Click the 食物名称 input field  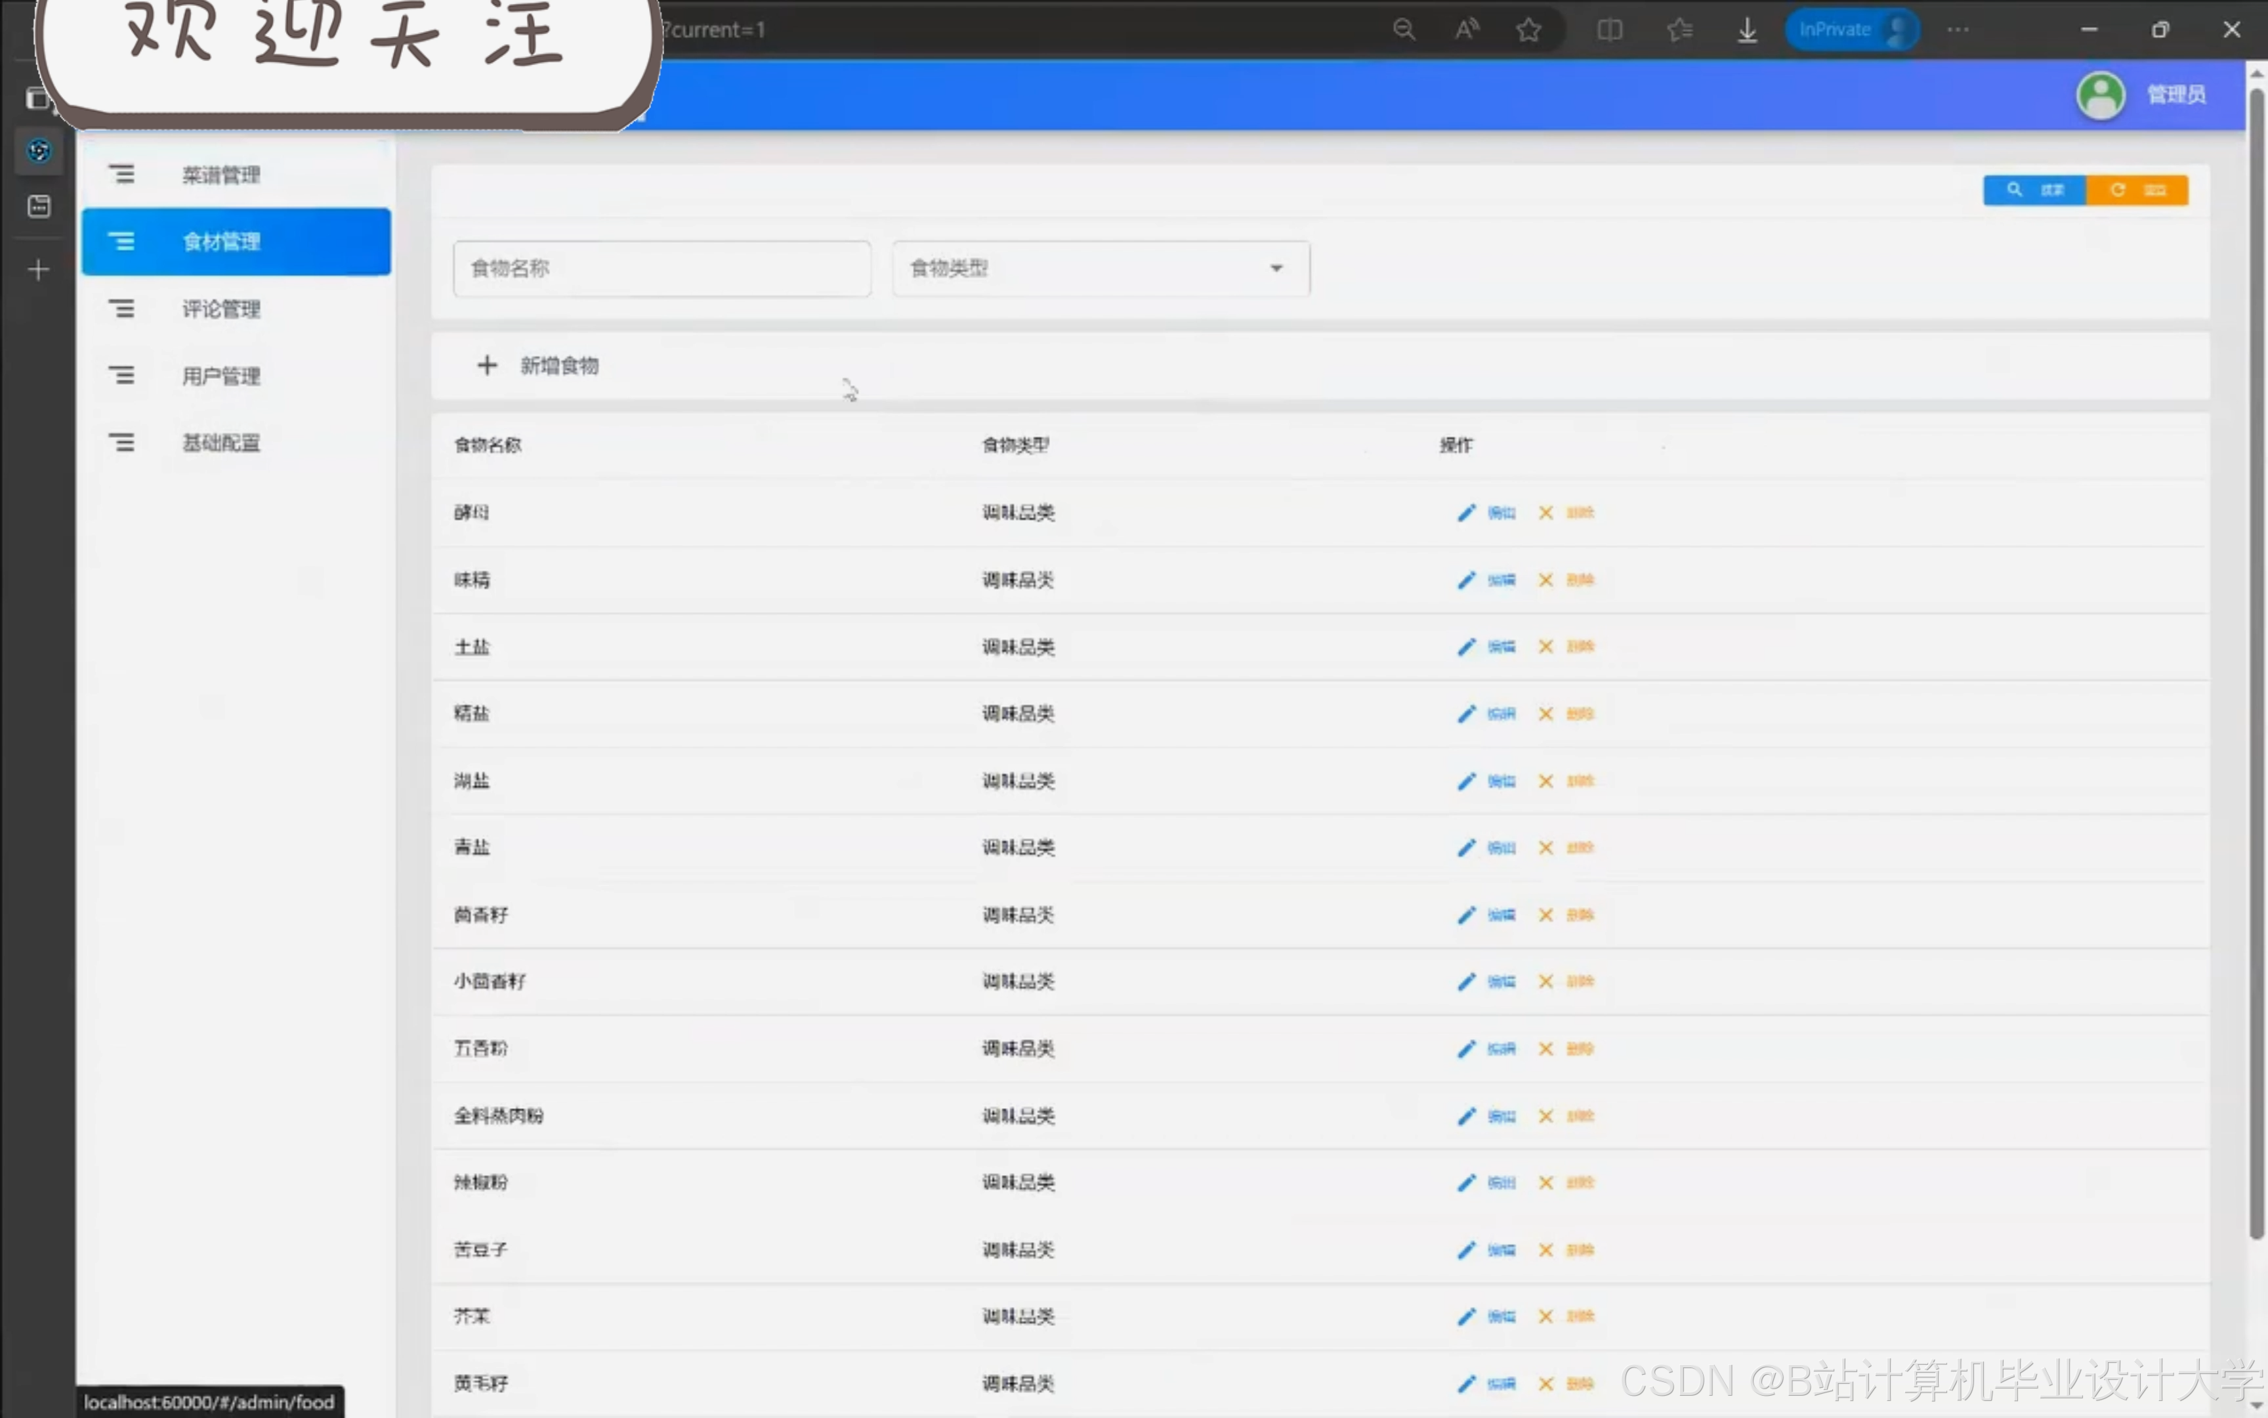tap(661, 269)
